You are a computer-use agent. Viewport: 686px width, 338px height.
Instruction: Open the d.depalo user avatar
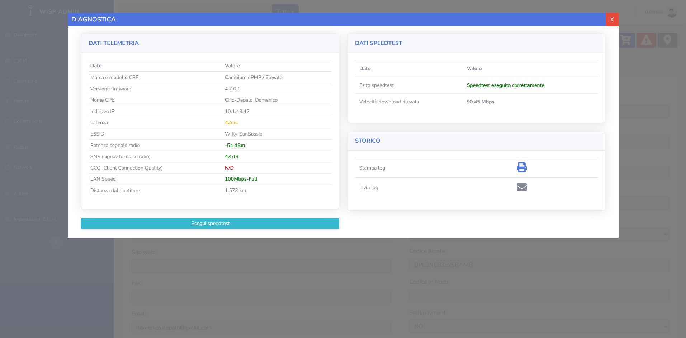[672, 12]
